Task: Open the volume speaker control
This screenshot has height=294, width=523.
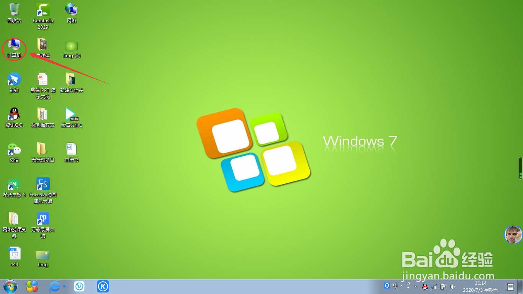Action: [453, 286]
